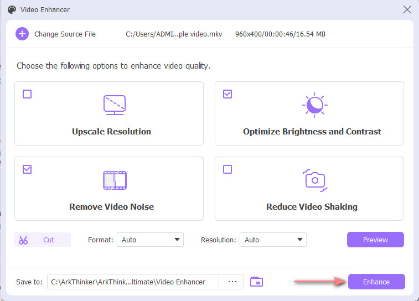Uncheck Optimize Brightness and Contrast checkbox
The width and height of the screenshot is (419, 301).
227,94
